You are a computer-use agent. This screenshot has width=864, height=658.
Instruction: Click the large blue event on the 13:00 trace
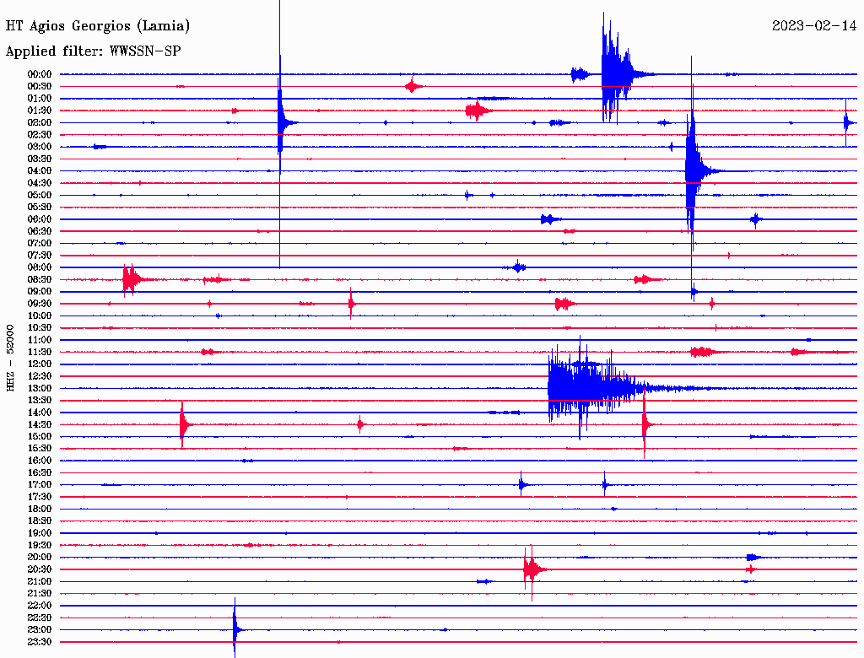click(595, 388)
